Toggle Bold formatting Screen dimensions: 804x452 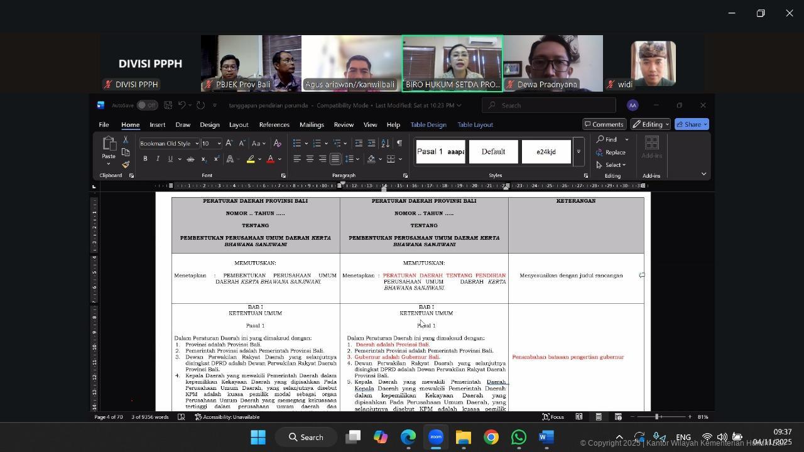145,159
